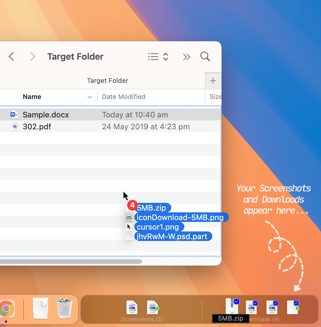This screenshot has height=327, width=321.
Task: Select 302.pdf file row
Action: point(110,127)
